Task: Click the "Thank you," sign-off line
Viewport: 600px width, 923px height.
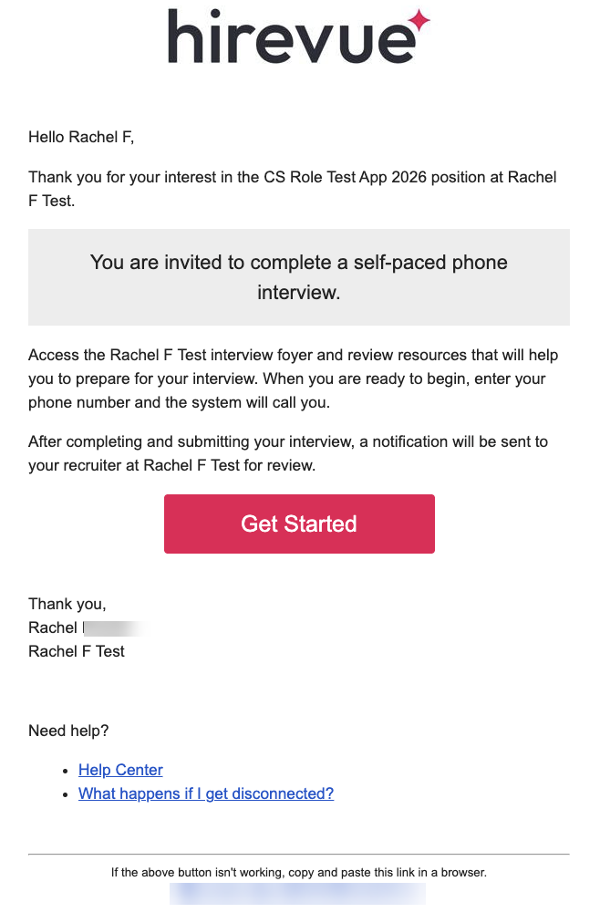Action: pyautogui.click(x=67, y=604)
